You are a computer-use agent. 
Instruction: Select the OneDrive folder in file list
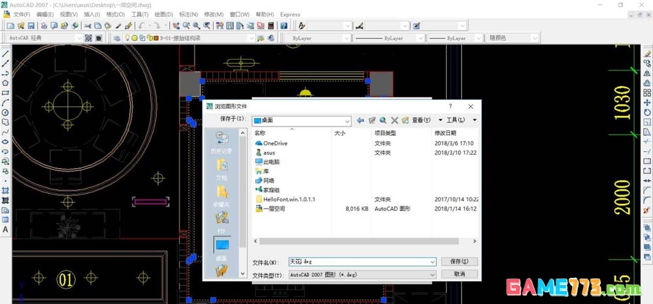tap(271, 143)
